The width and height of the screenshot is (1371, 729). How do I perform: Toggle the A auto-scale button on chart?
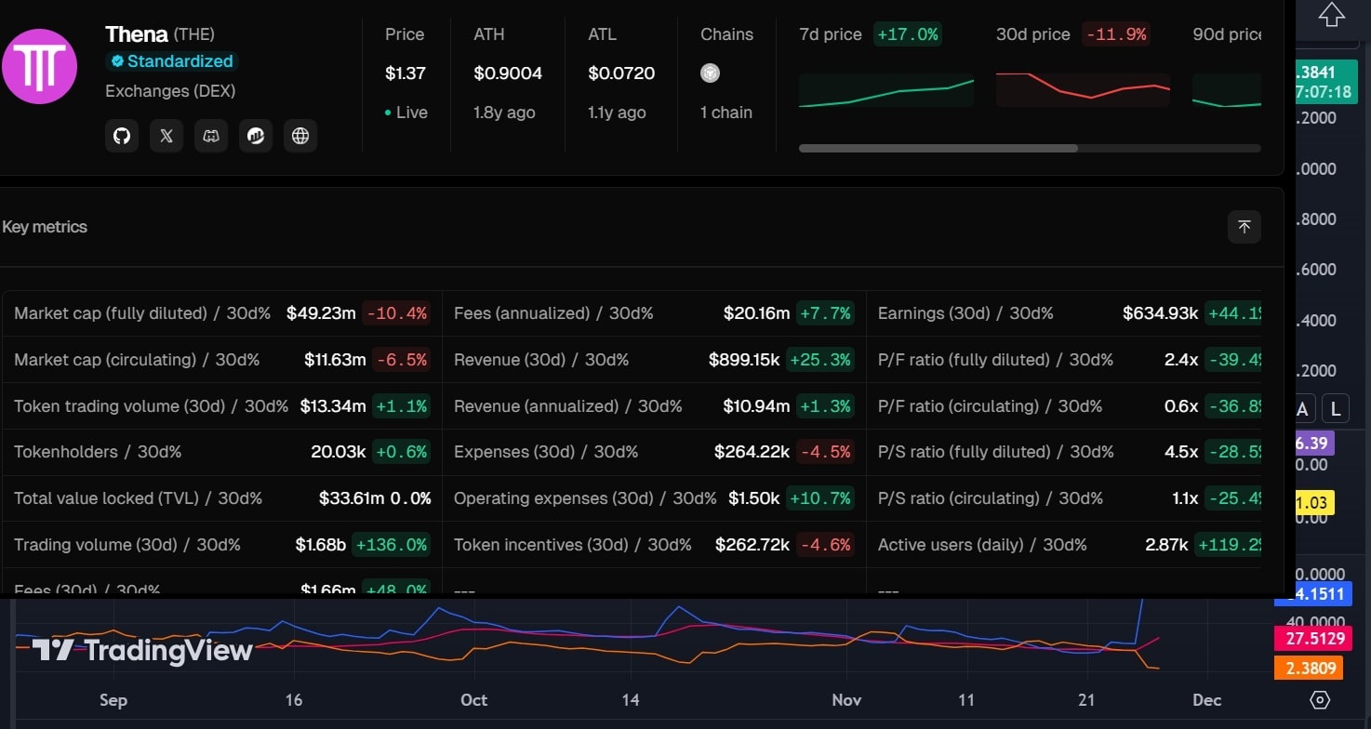pos(1303,408)
